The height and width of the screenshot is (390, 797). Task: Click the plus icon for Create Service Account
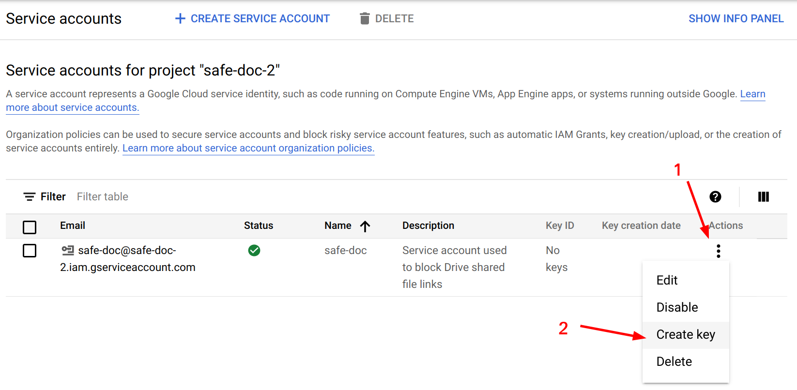coord(180,19)
